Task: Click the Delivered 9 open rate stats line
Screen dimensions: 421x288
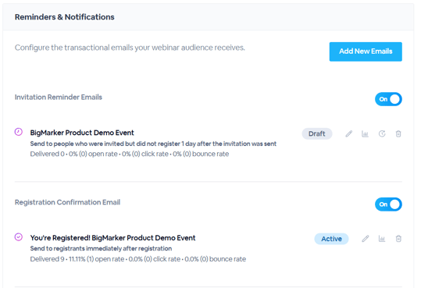Action: click(x=138, y=259)
